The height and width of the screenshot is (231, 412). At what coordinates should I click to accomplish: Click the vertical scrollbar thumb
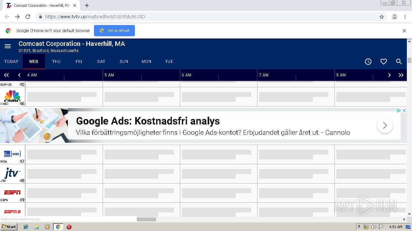point(409,60)
